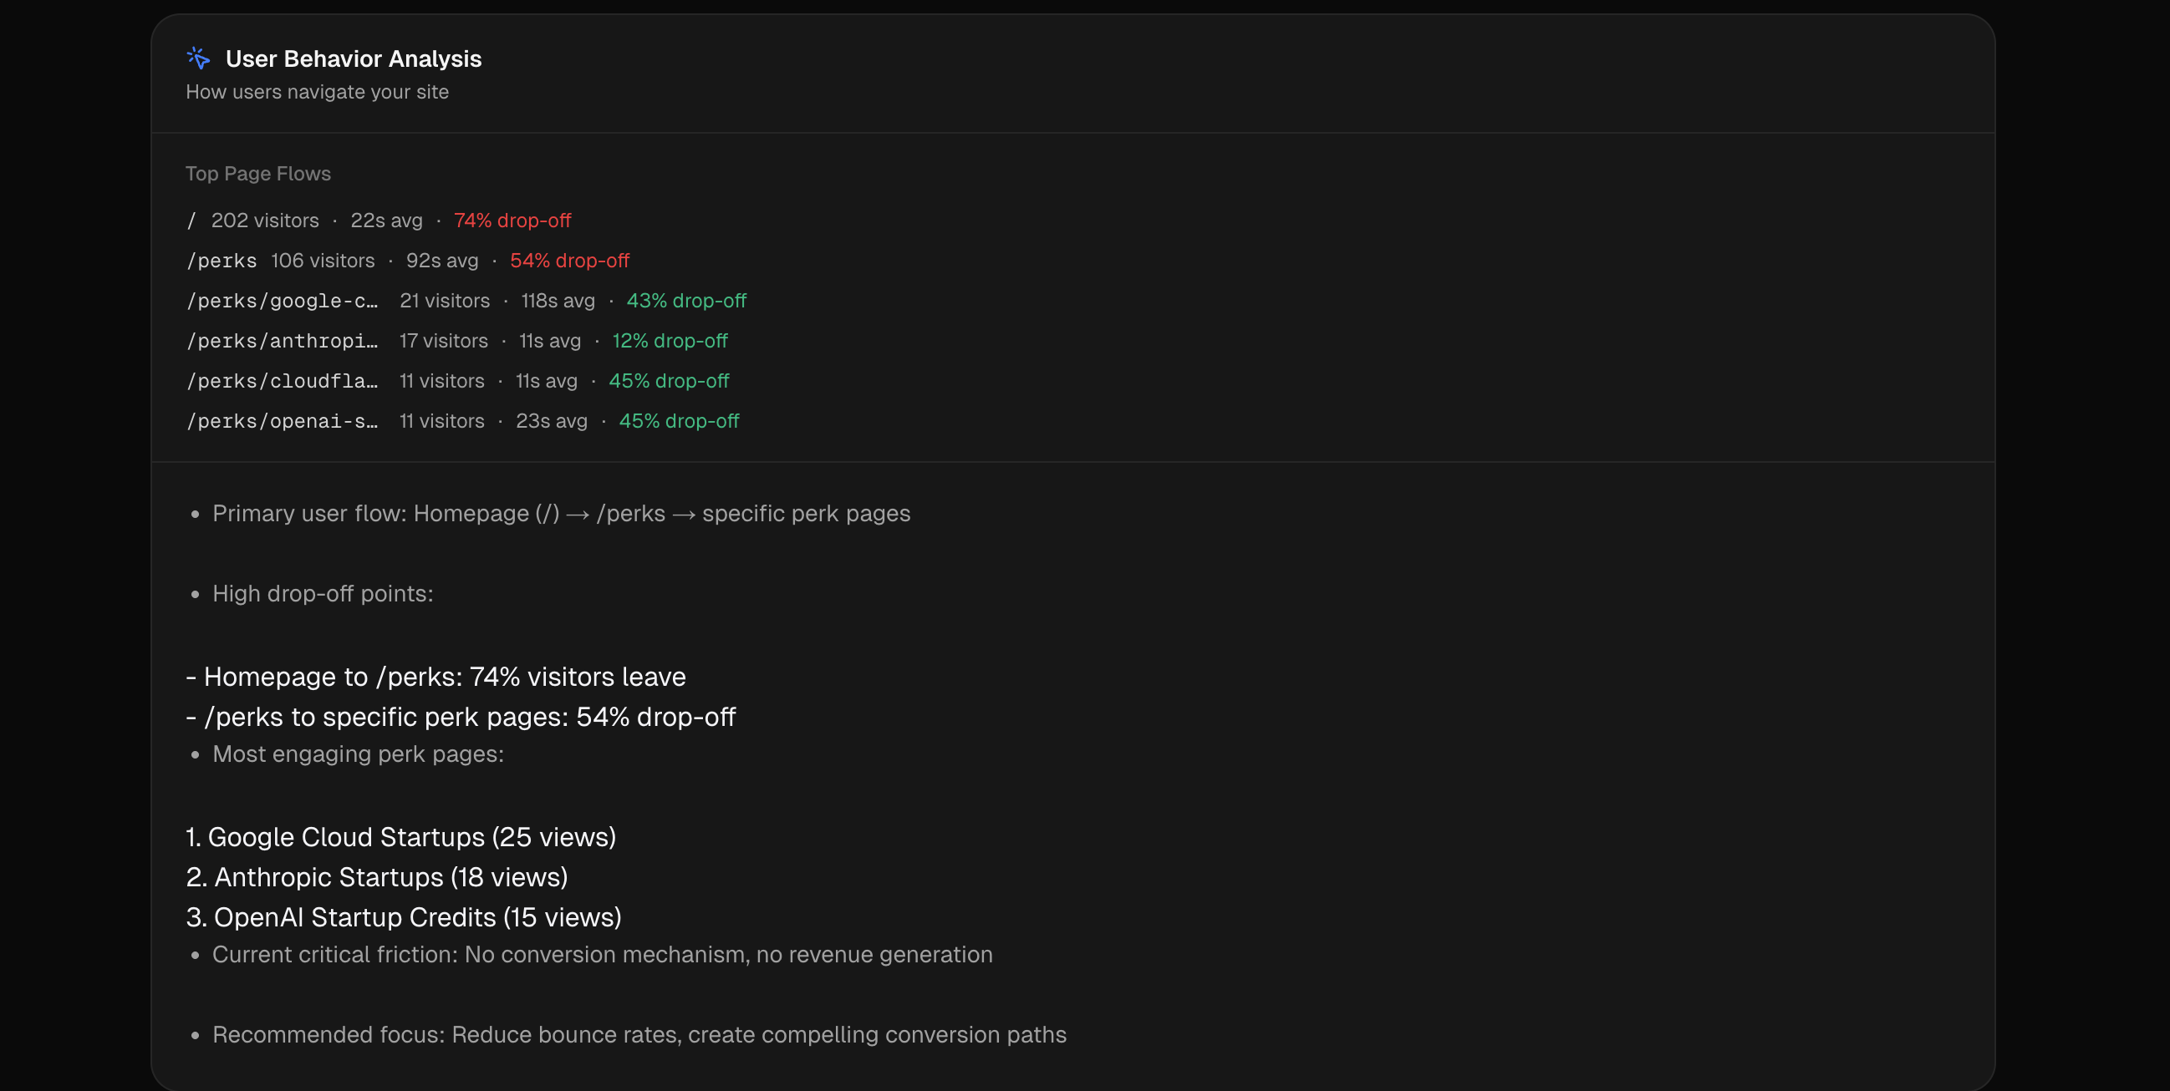The image size is (2170, 1091).
Task: Expand the truncated /perks/anthropi… path
Action: pos(283,341)
